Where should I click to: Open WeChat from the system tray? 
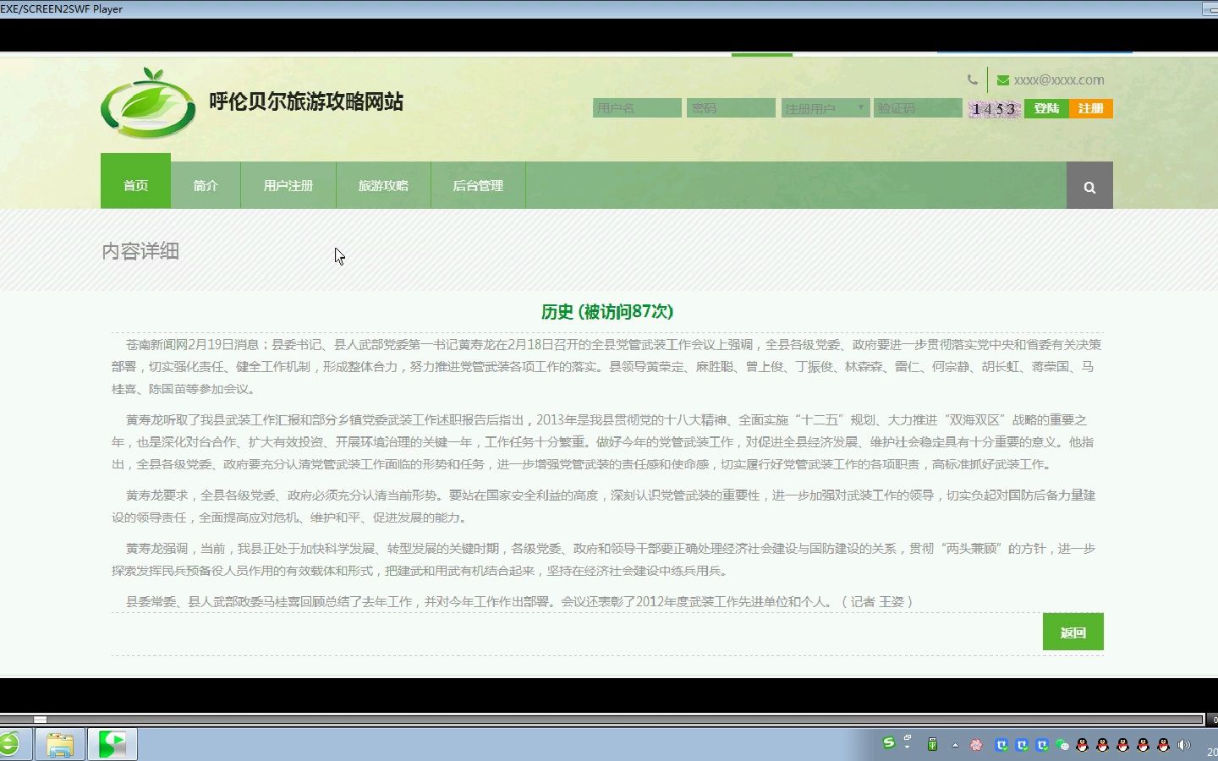click(x=1062, y=744)
